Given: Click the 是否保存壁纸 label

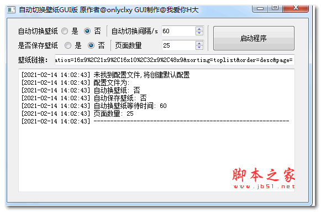Looking at the screenshot, I should (x=38, y=45).
